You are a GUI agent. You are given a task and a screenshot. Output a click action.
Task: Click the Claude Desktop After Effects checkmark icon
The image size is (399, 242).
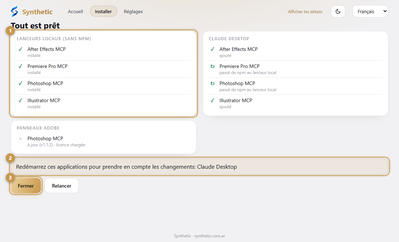tap(212, 49)
